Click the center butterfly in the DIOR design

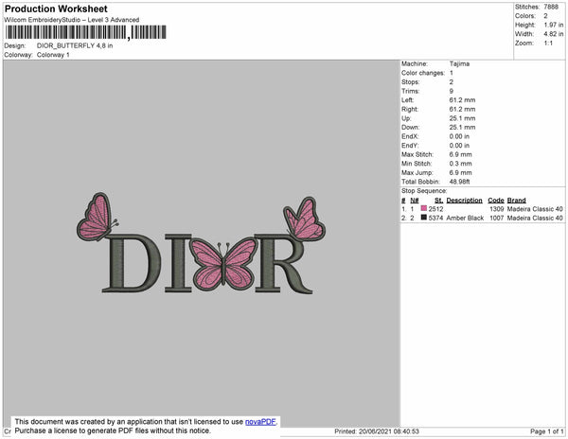223,264
